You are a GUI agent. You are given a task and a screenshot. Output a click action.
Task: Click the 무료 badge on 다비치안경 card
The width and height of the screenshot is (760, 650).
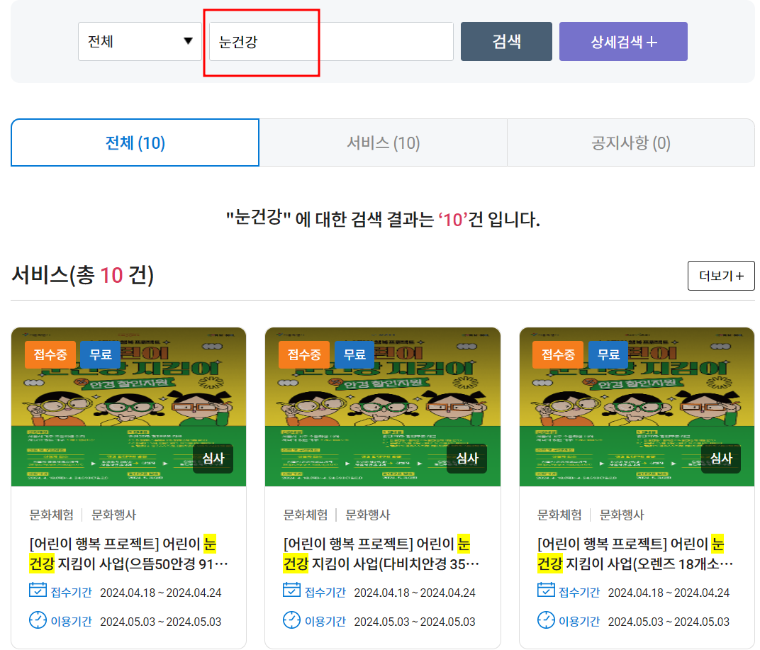tap(354, 354)
